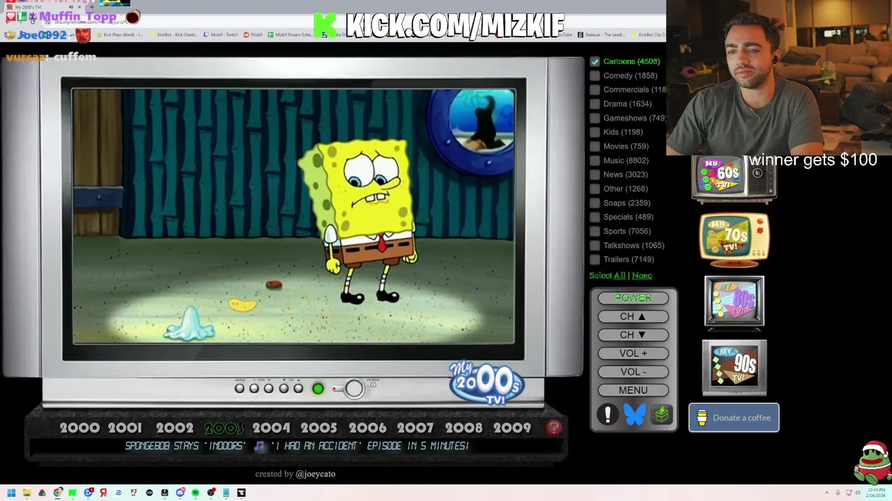892x501 pixels.
Task: Open the Project64 PJ64 taskbar icon
Action: (134, 493)
